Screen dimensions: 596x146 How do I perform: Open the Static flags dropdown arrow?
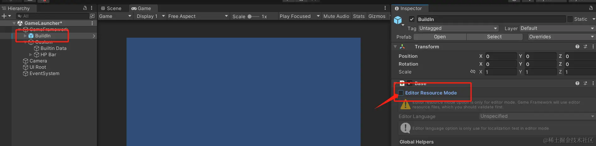pos(593,19)
